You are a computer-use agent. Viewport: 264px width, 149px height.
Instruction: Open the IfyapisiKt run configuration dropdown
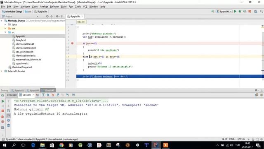(x=224, y=11)
